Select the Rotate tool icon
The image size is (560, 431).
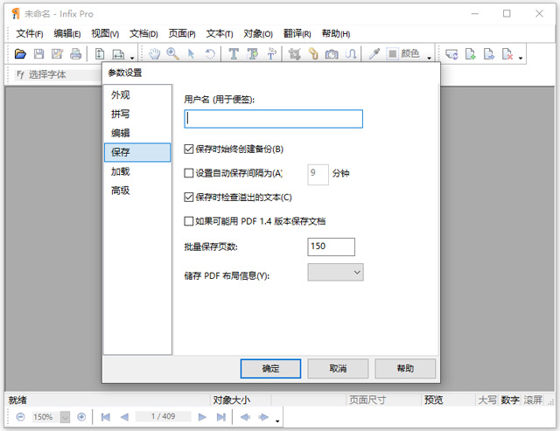pos(210,54)
